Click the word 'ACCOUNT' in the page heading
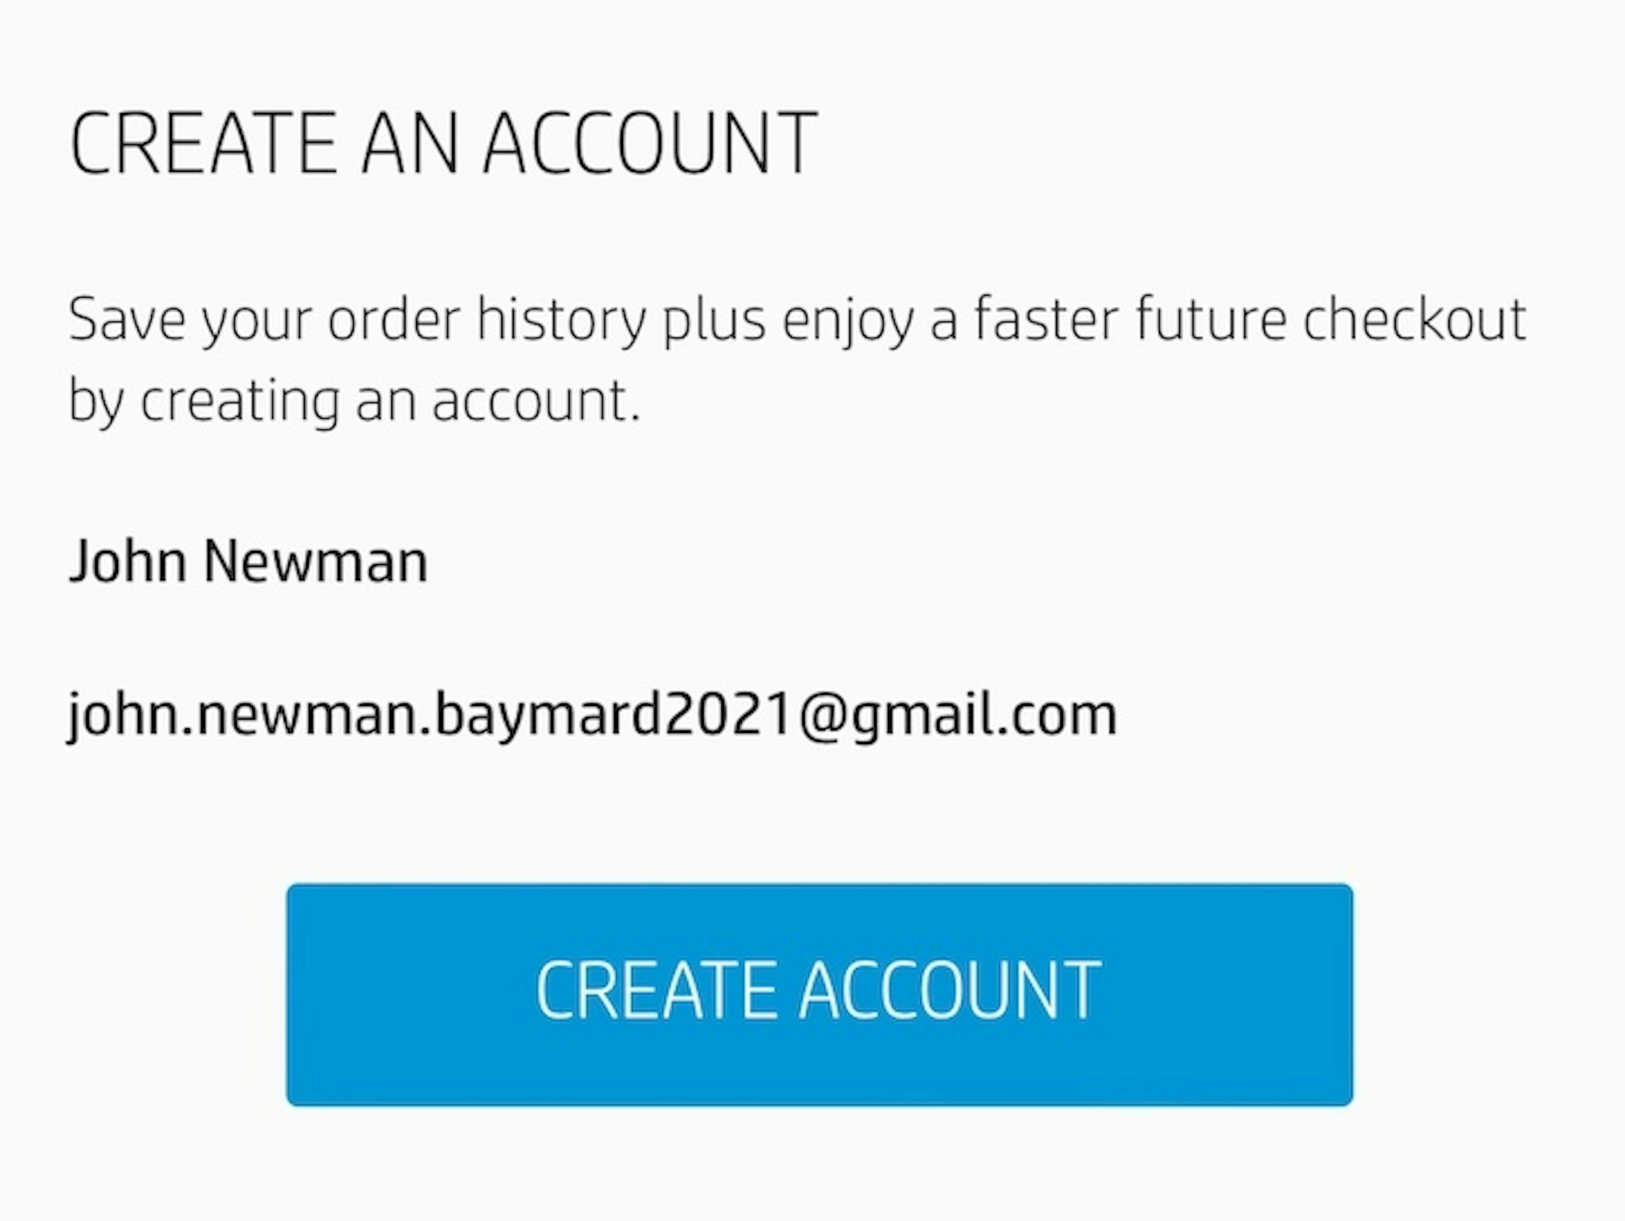 650,144
